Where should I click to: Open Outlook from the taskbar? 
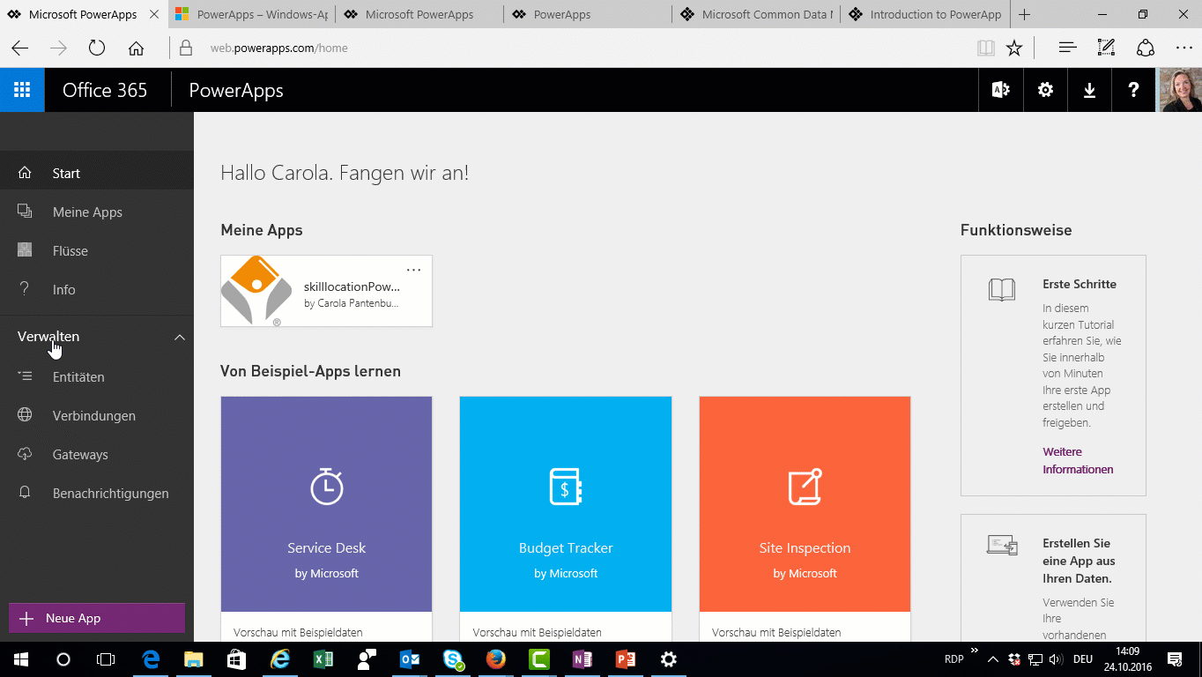tap(410, 659)
